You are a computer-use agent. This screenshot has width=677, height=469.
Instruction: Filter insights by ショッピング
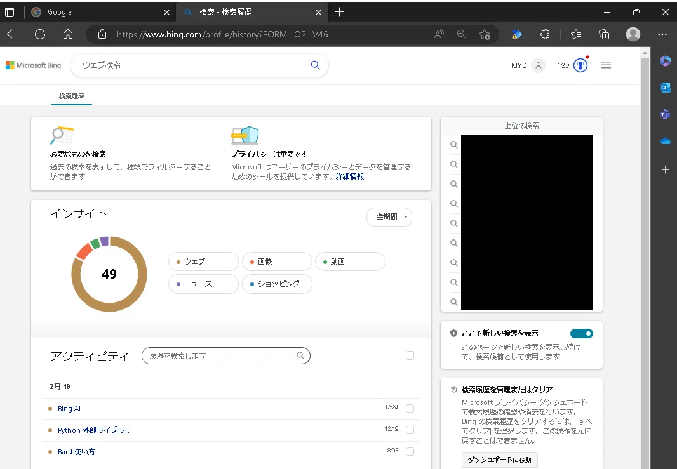(277, 284)
